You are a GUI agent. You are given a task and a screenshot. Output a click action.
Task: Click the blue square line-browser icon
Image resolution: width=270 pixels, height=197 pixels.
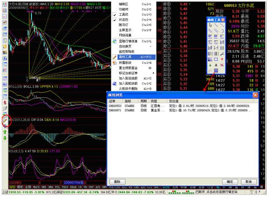[x=216, y=71]
